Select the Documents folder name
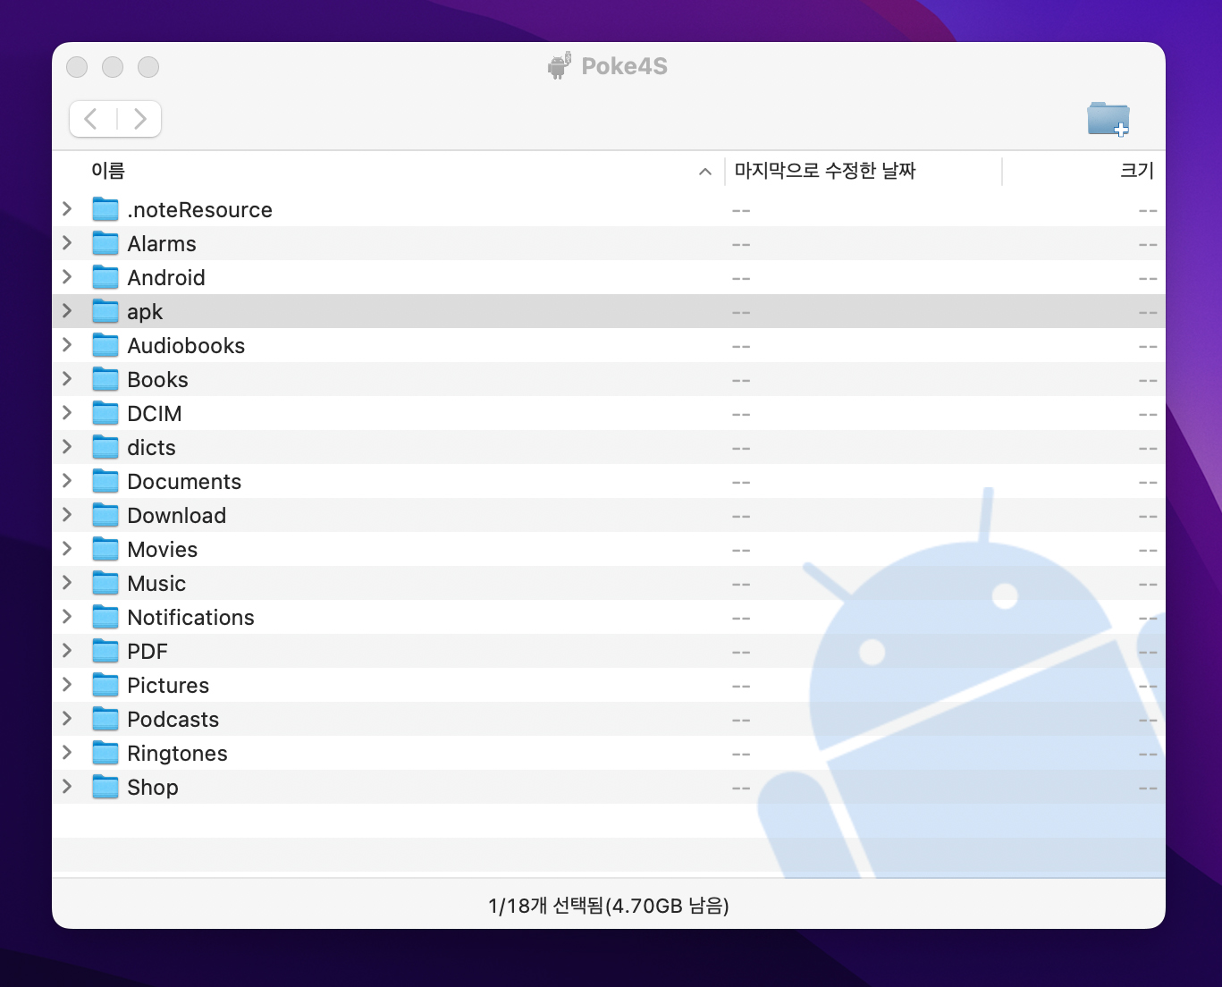Screen dimensions: 1222x987 184,482
